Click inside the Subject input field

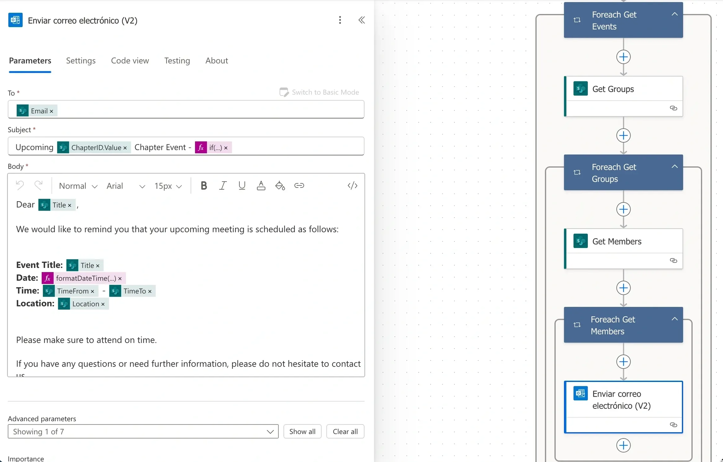tap(186, 146)
